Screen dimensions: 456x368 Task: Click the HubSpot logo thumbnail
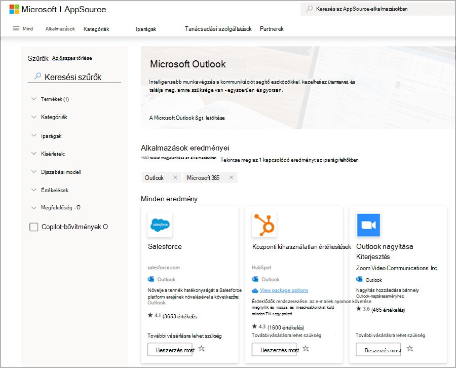tap(264, 225)
